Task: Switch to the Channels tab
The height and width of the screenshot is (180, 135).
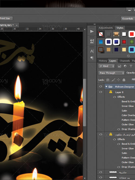Action: (125, 61)
